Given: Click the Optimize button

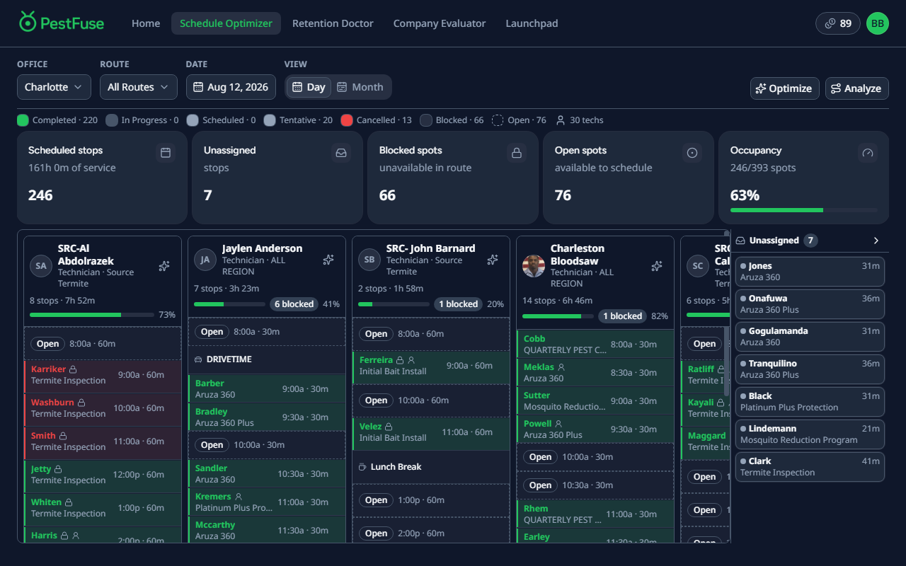Looking at the screenshot, I should [784, 88].
